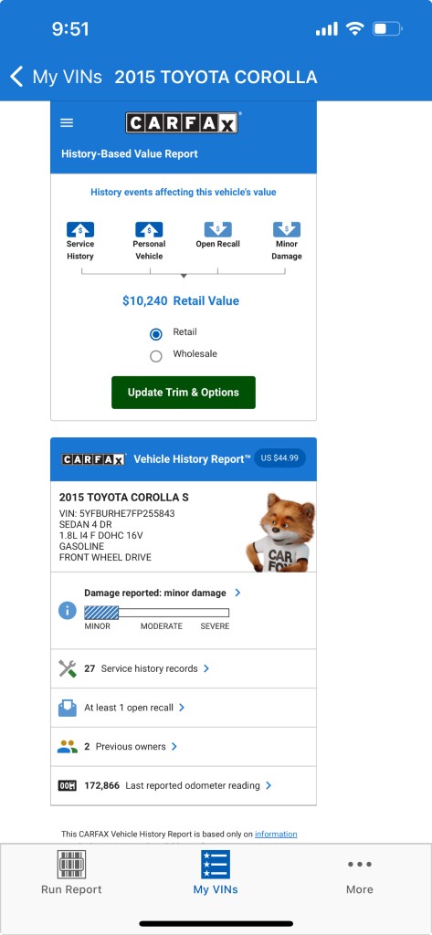Expand 27 Service history records chevron
The width and height of the screenshot is (432, 935).
(x=206, y=668)
